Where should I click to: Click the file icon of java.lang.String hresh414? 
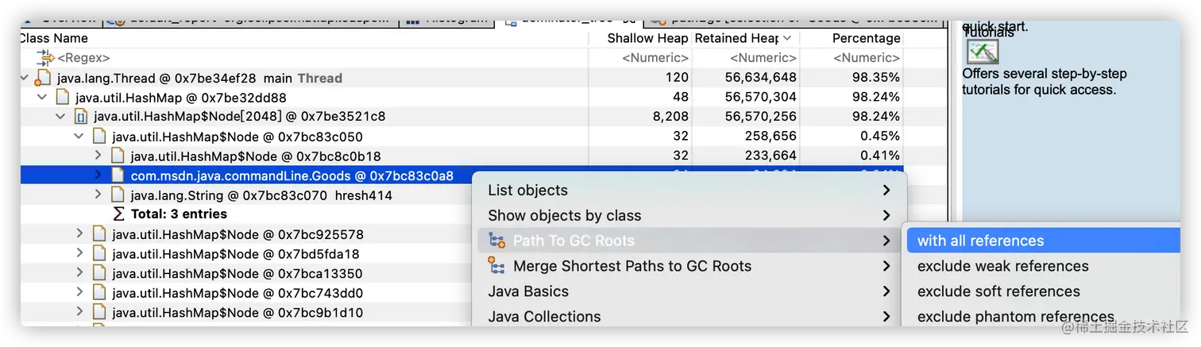tap(117, 195)
